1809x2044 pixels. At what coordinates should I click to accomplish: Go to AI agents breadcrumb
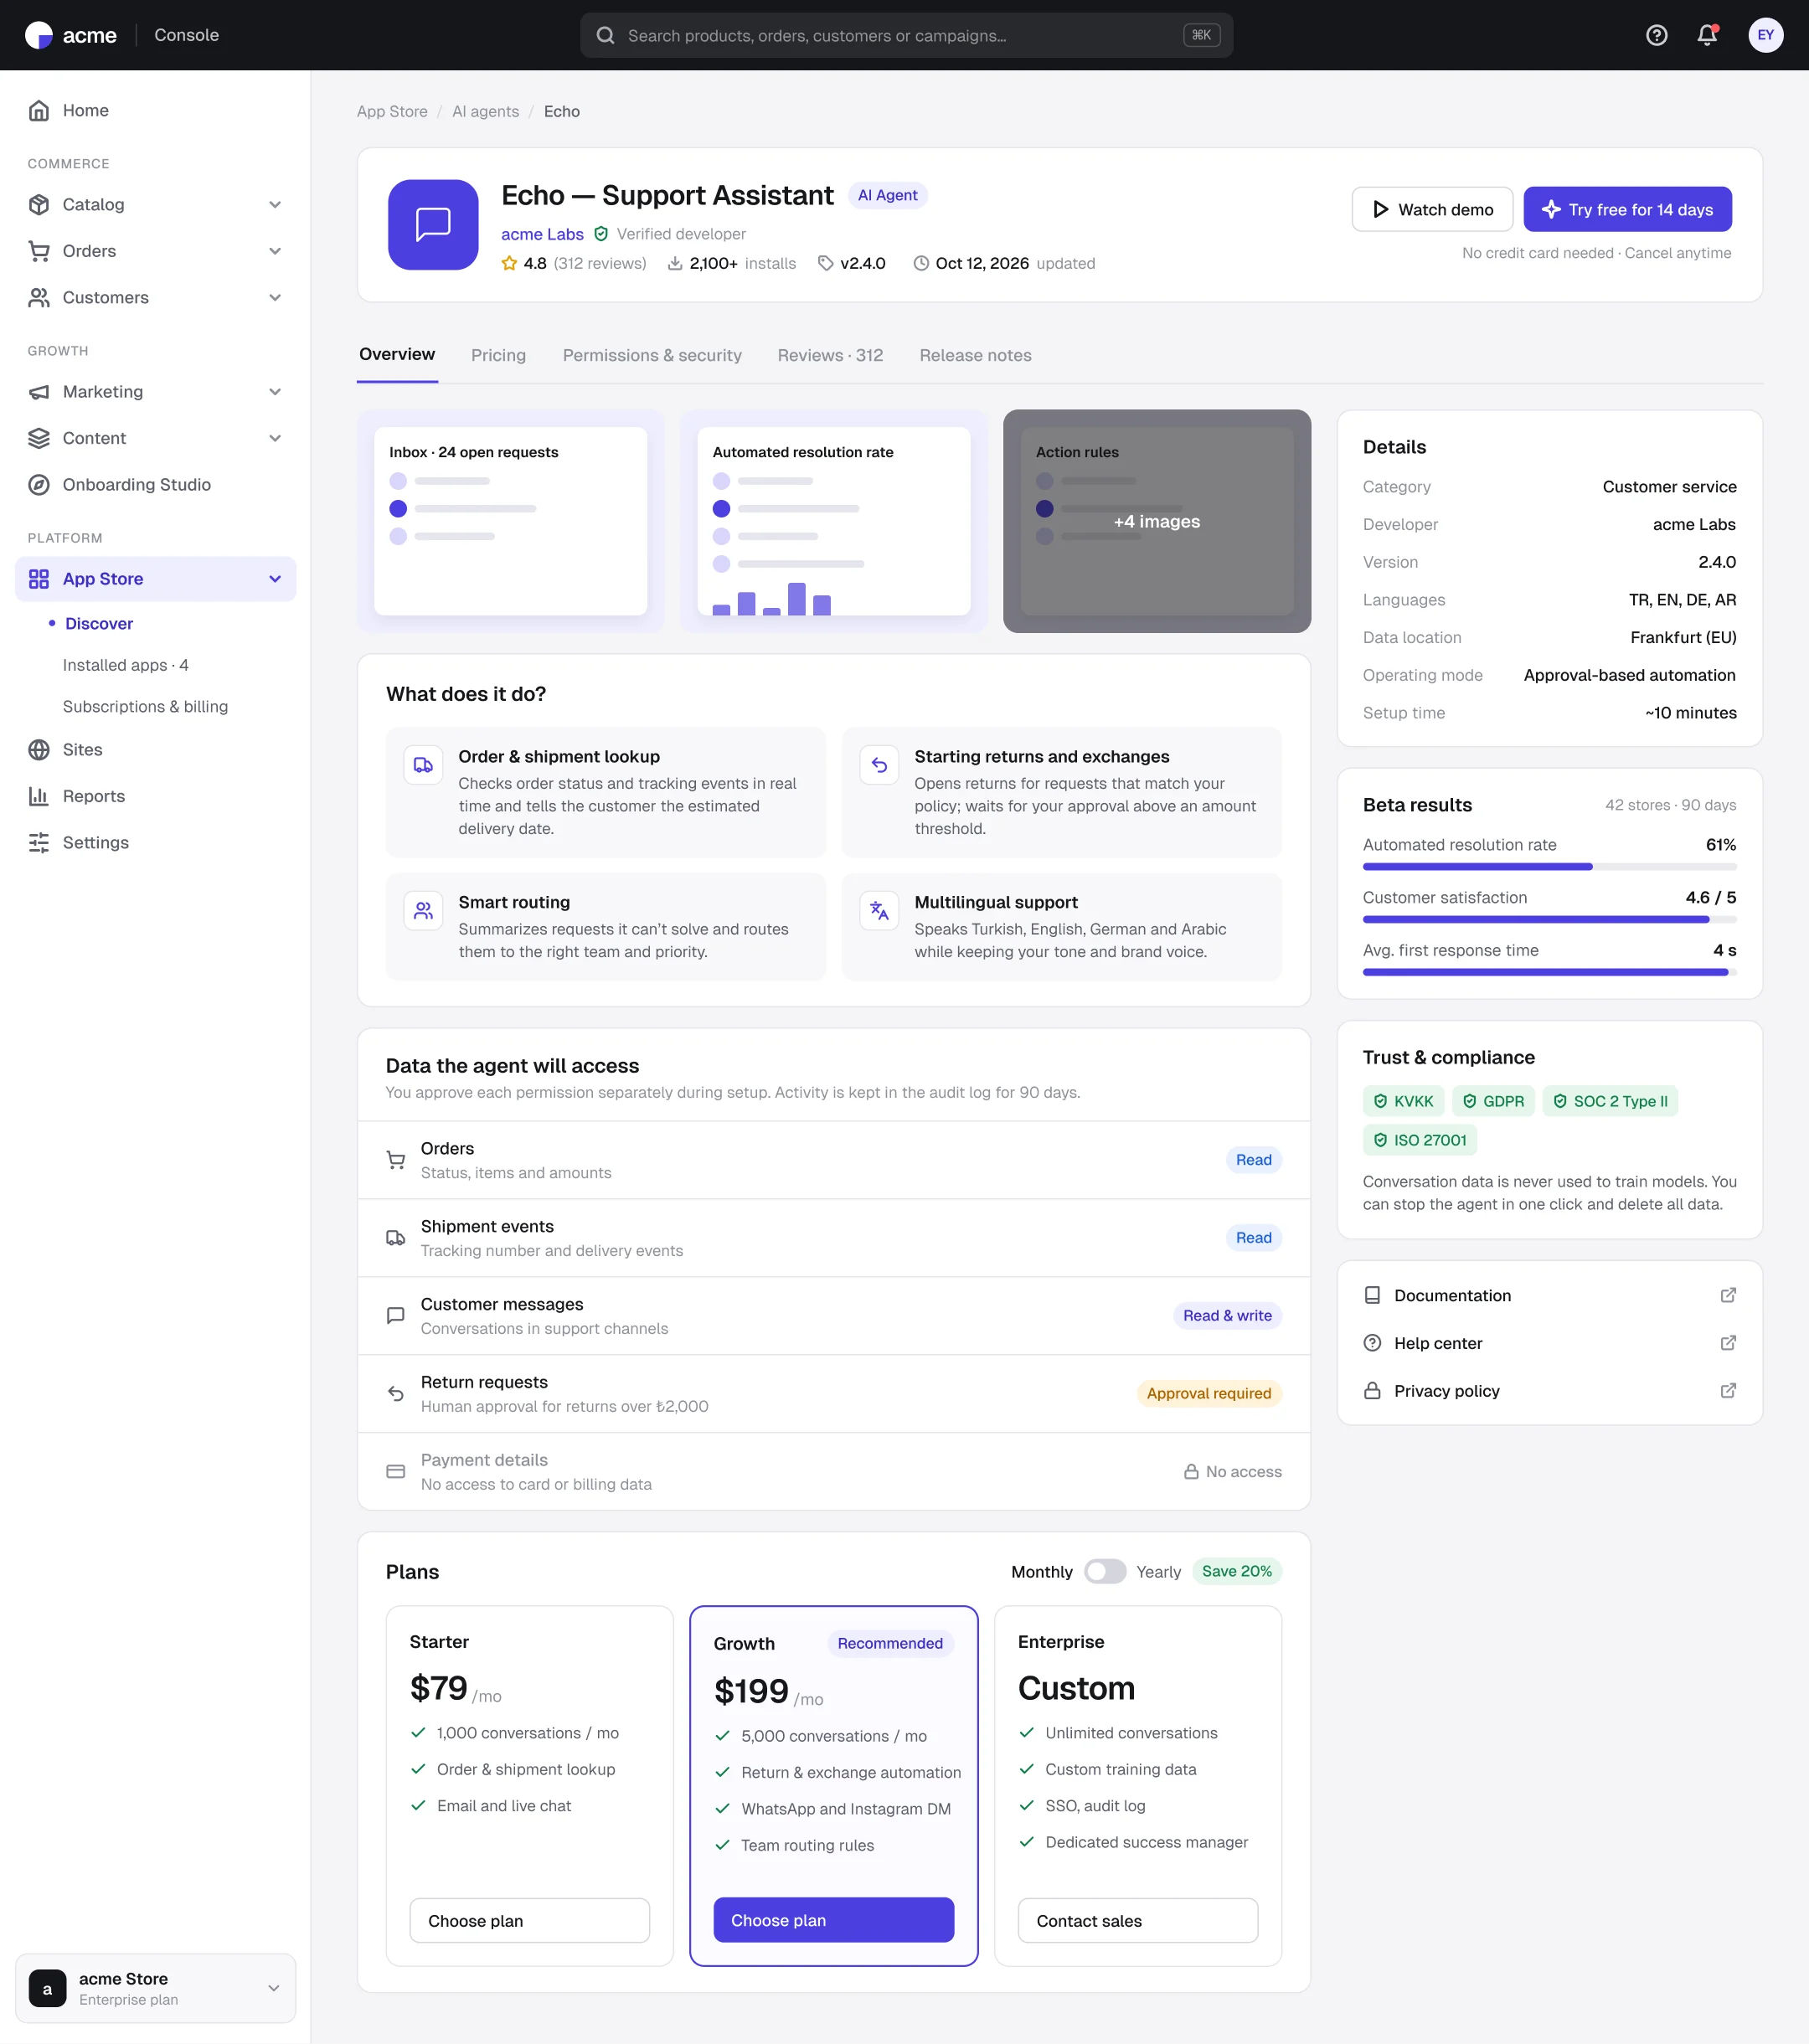[485, 111]
